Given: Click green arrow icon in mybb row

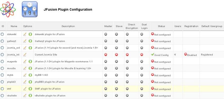Looking at the screenshot, I should pyautogui.click(x=30, y=75).
